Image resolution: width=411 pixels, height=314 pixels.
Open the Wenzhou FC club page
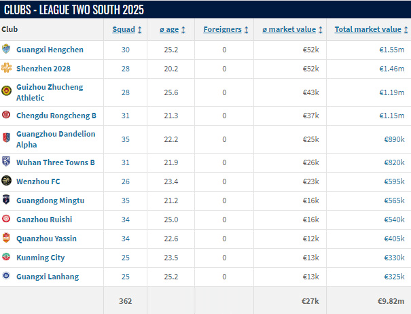tap(38, 181)
